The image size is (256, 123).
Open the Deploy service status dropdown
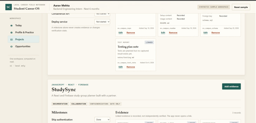click(102, 22)
